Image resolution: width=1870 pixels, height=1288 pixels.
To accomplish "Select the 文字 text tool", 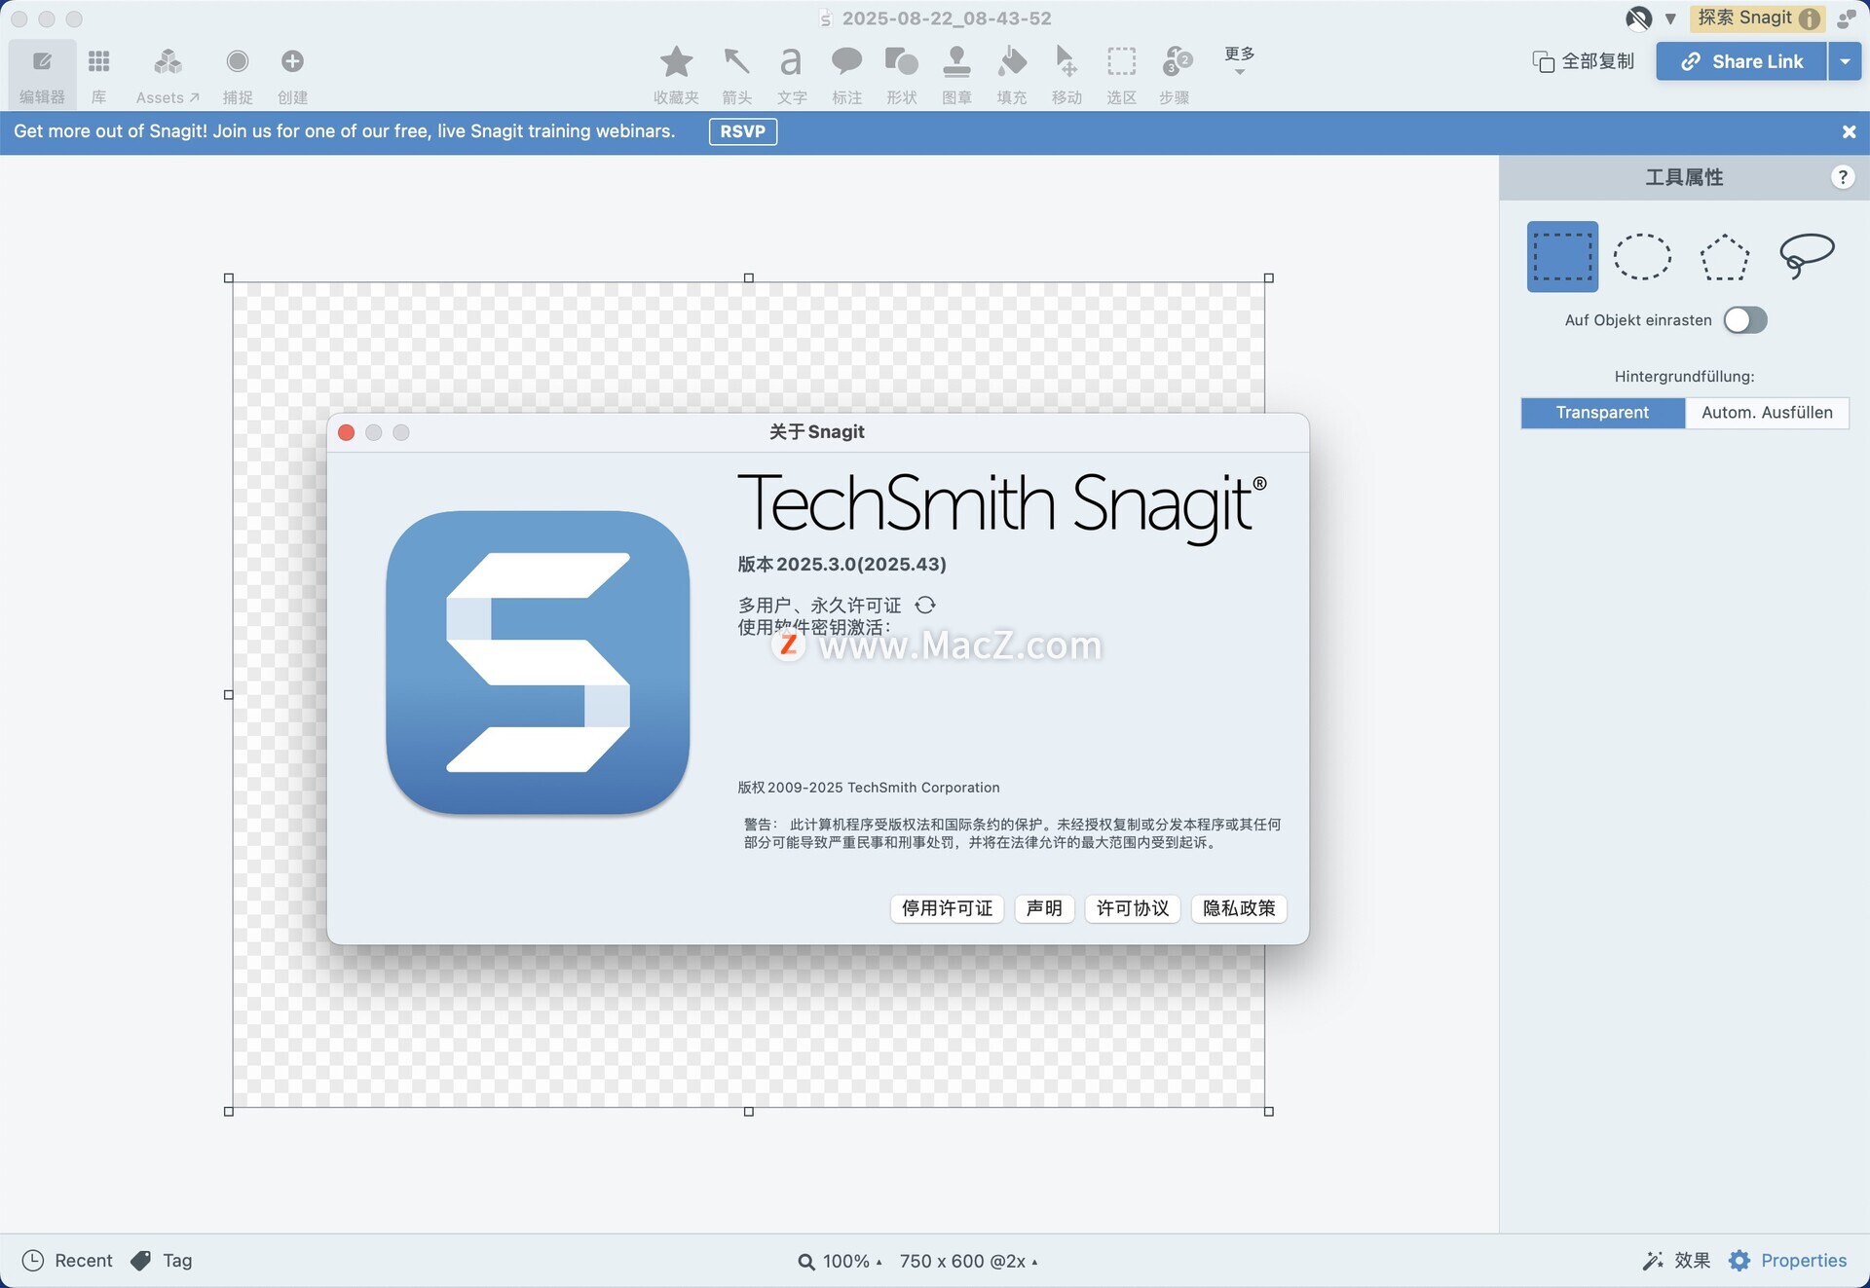I will [x=792, y=75].
